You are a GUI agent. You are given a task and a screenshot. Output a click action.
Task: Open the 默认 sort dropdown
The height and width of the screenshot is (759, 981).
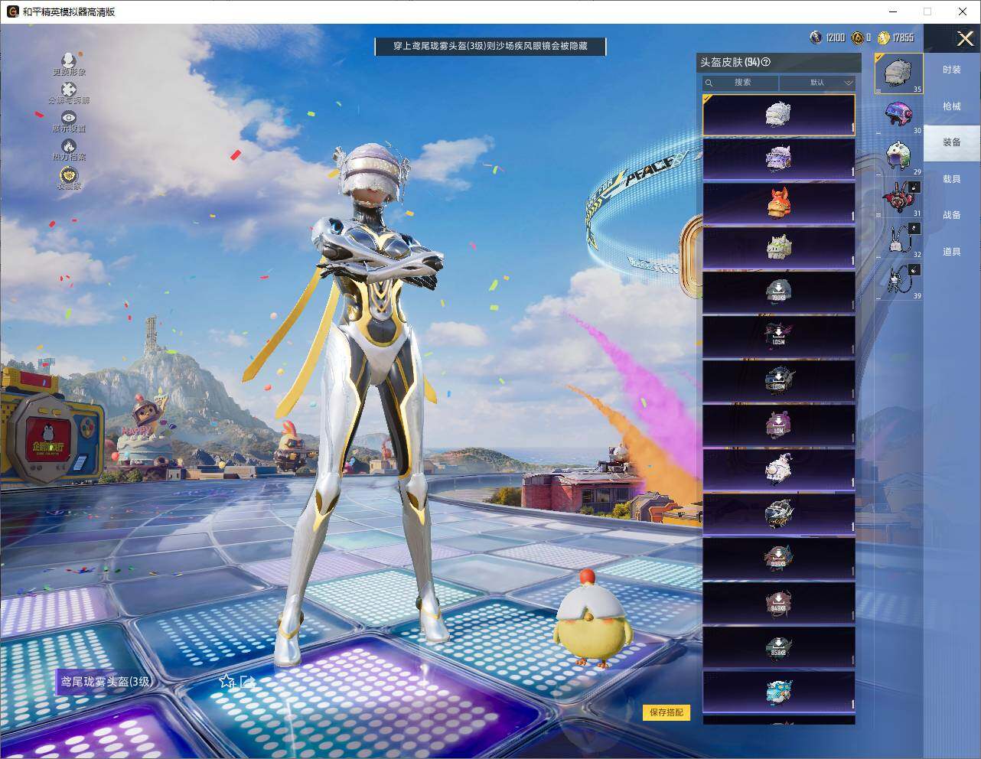818,83
